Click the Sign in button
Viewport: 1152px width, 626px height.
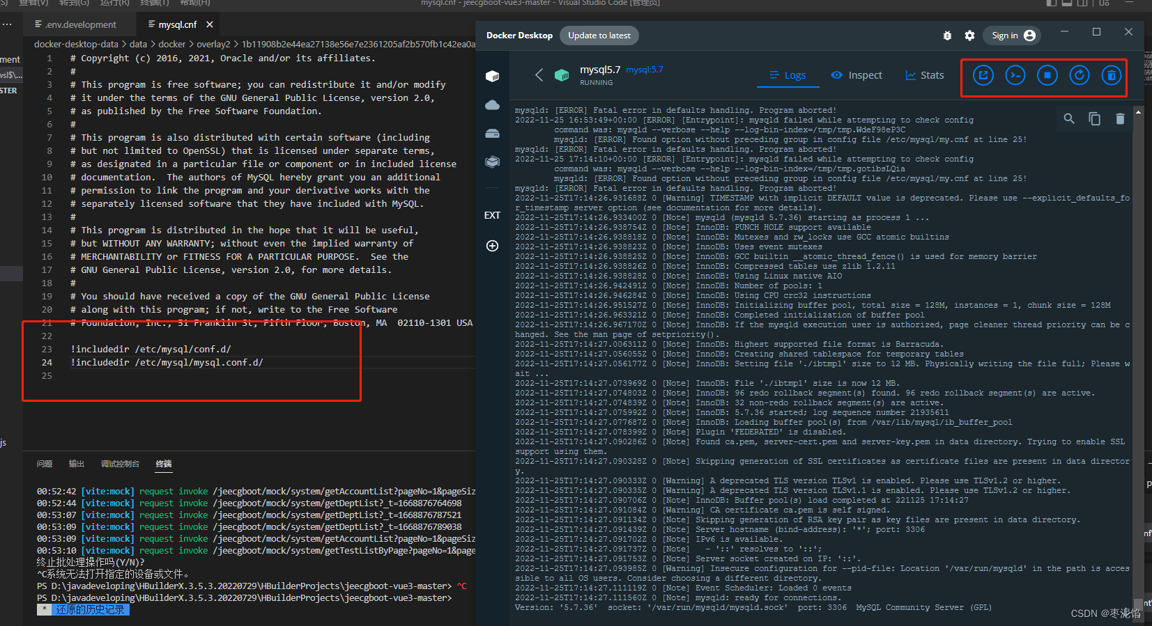pos(1013,36)
